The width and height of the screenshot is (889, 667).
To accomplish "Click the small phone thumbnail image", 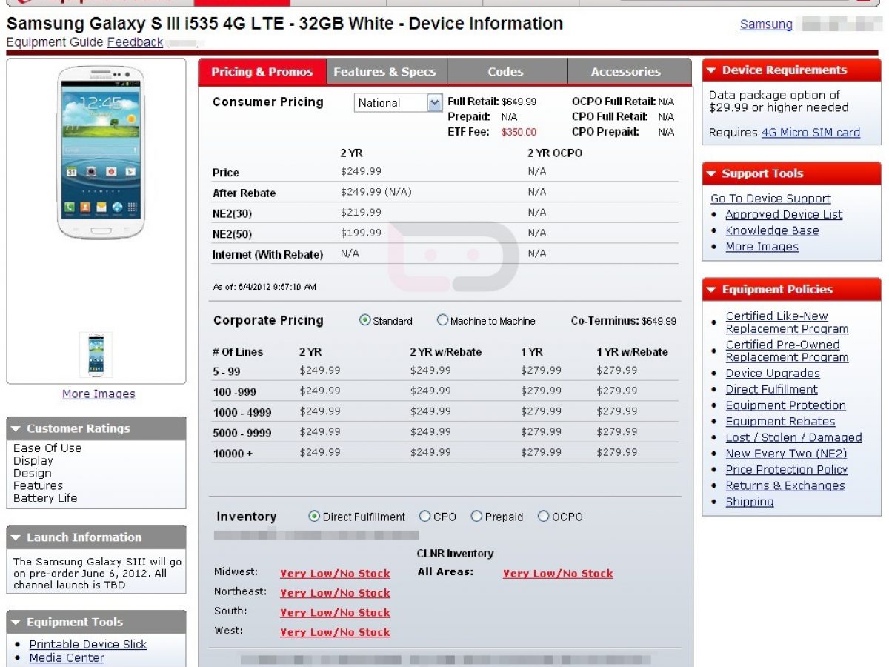I will coord(96,355).
